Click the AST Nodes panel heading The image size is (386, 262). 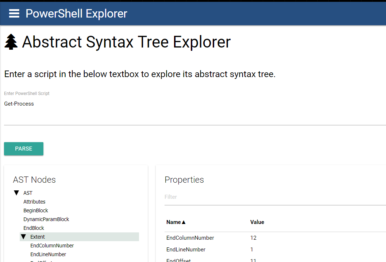pos(34,180)
